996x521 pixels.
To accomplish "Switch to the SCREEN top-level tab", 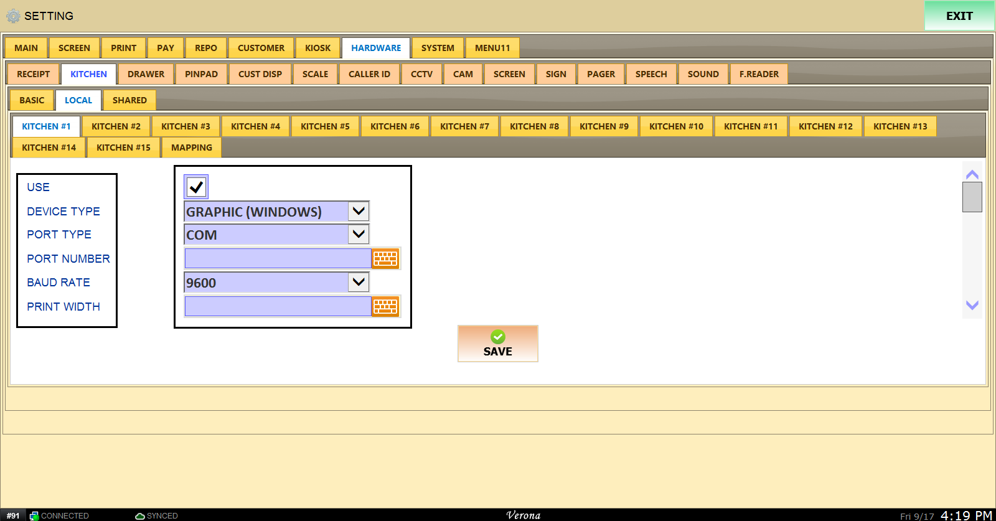I will pos(74,48).
